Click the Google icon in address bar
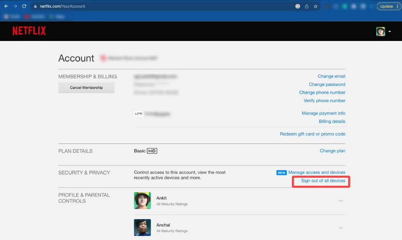 (x=297, y=6)
